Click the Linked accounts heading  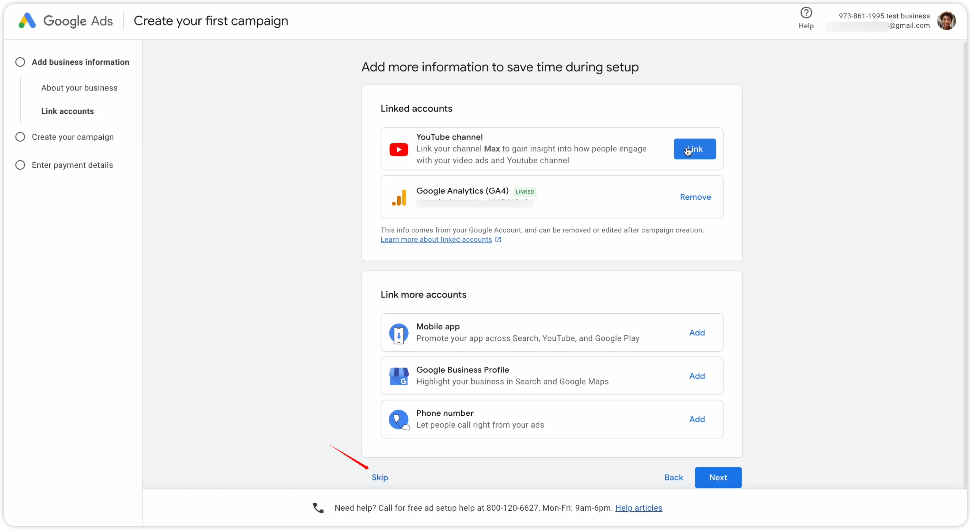(x=416, y=109)
